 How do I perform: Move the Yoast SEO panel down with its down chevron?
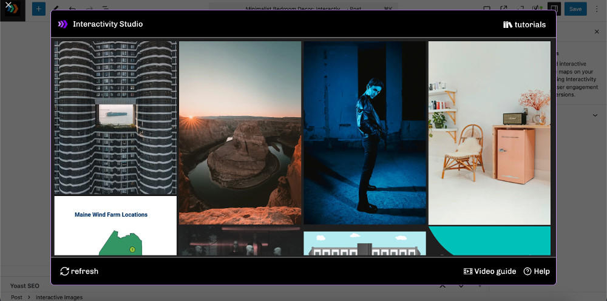[x=461, y=286]
